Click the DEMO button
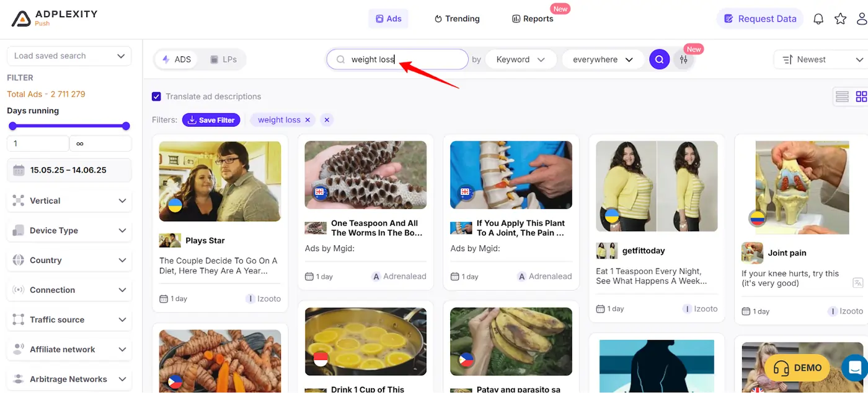The height and width of the screenshot is (393, 868). pos(797,368)
